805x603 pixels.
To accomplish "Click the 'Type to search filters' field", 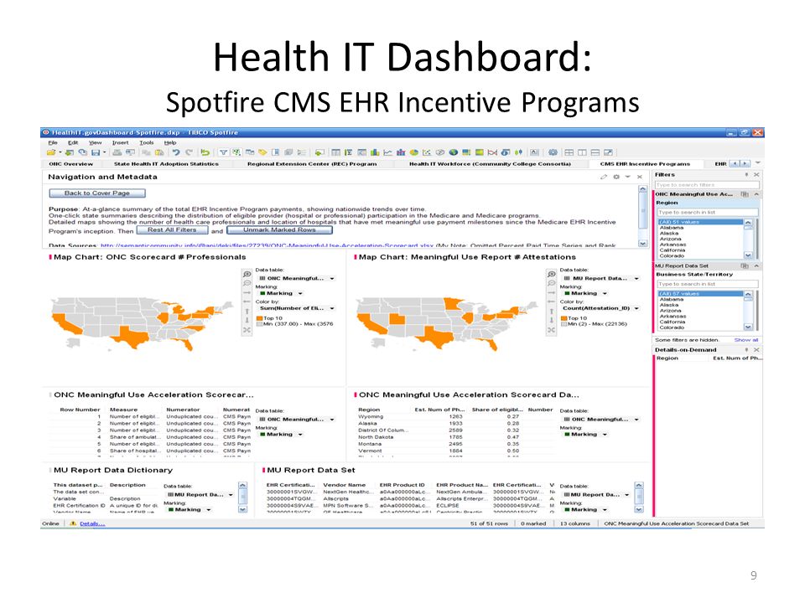I will pyautogui.click(x=707, y=184).
